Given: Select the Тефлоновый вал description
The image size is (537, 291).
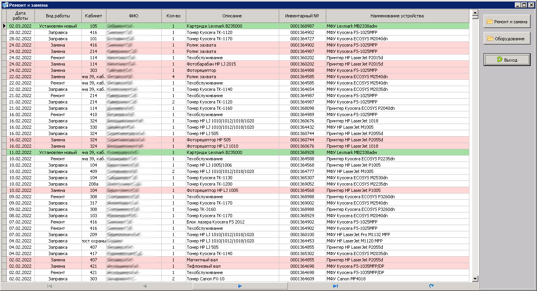Looking at the screenshot, I should click(232, 266).
